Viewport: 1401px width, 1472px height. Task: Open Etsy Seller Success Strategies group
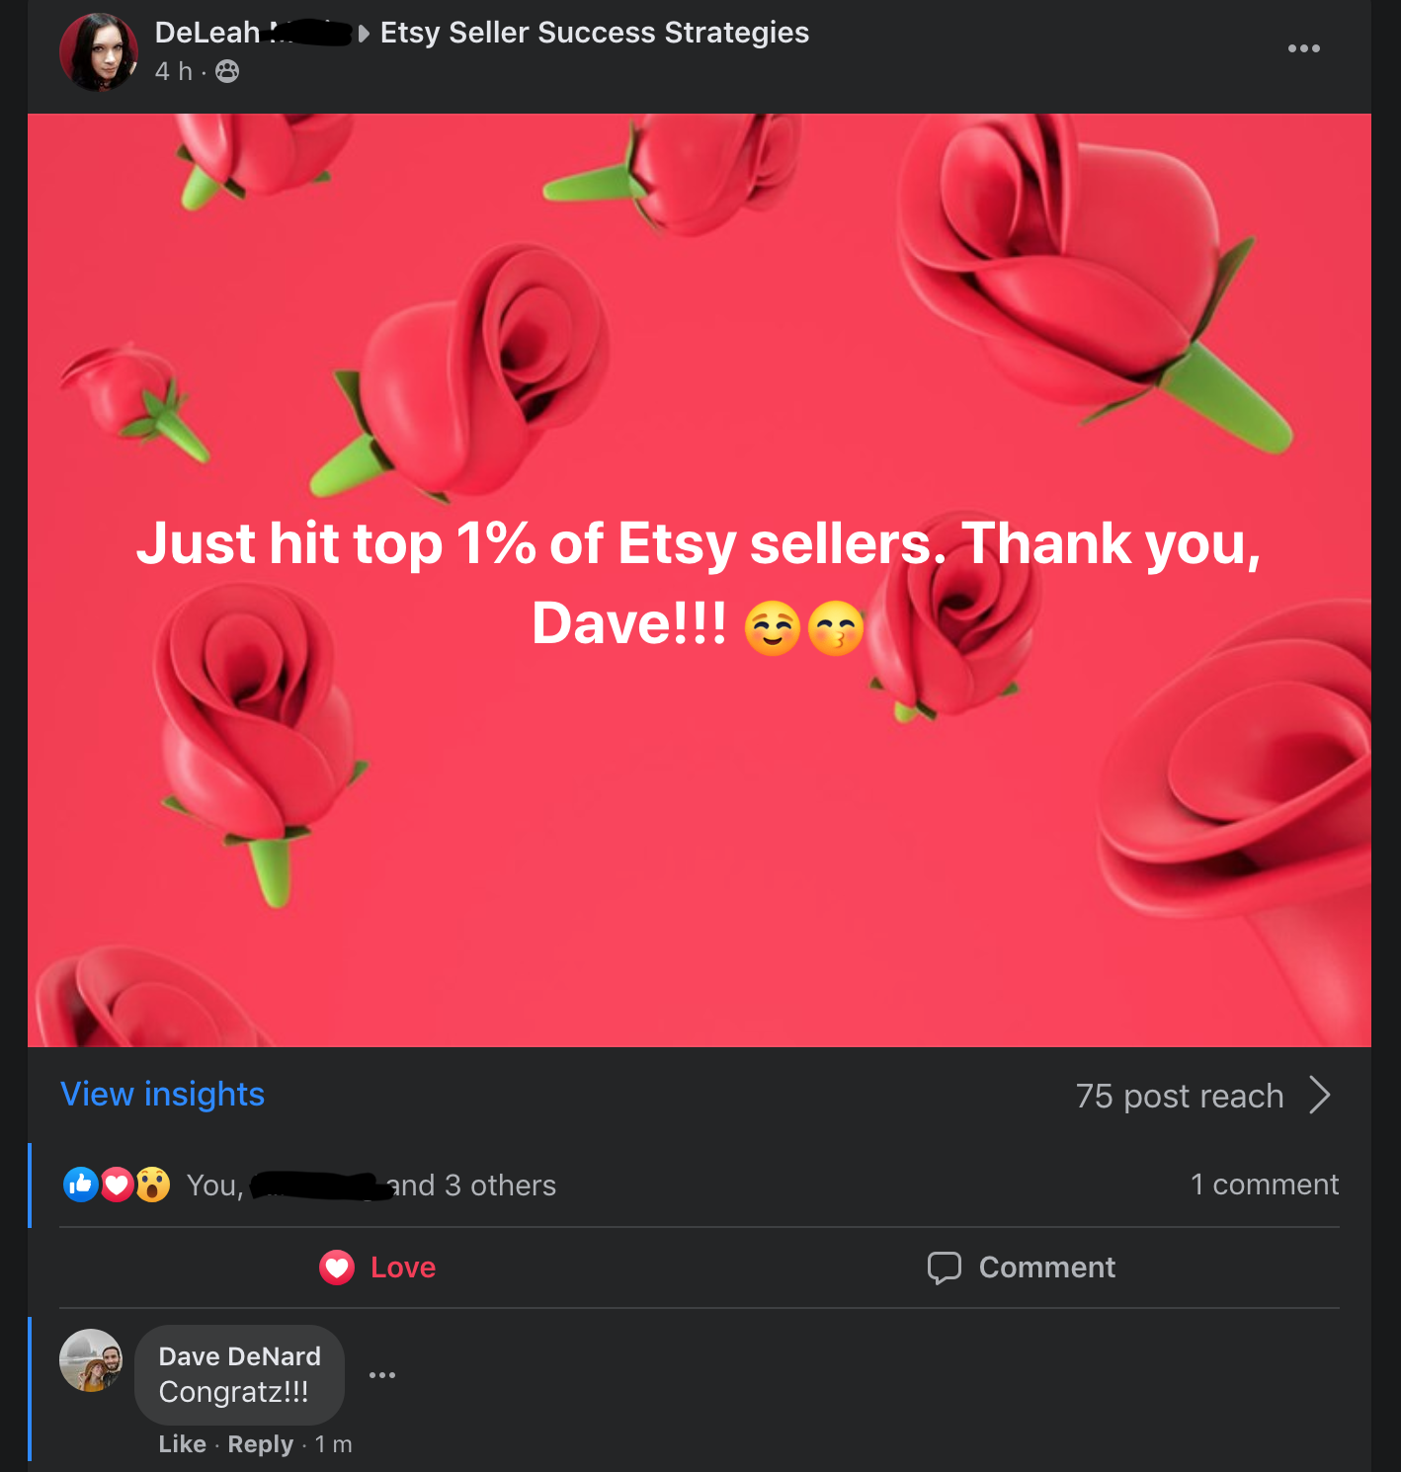tap(595, 33)
